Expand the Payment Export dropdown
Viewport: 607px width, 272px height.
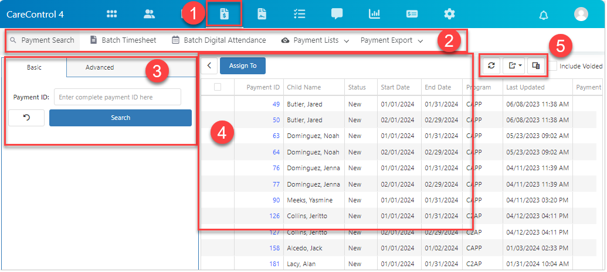[391, 40]
